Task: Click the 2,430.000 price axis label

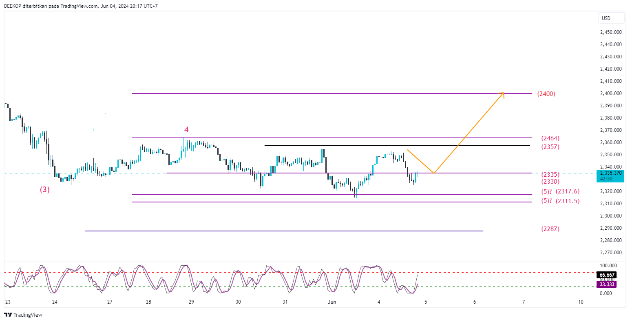Action: 611,56
